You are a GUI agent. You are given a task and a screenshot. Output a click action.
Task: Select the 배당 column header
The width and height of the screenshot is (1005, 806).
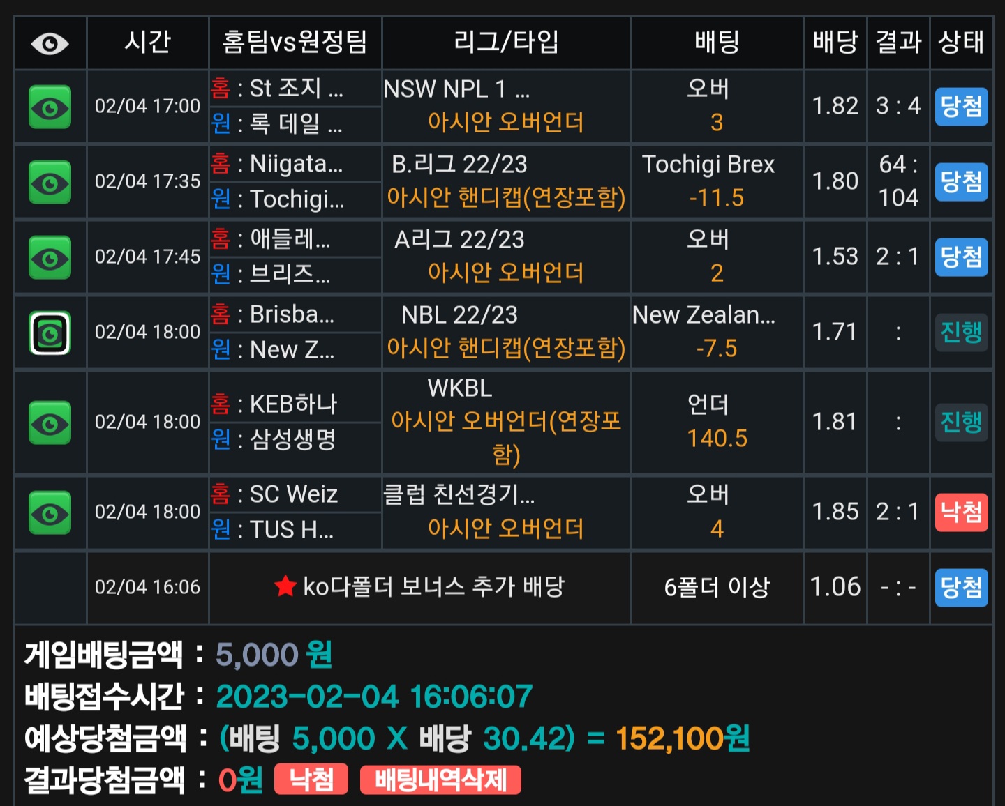click(x=835, y=43)
